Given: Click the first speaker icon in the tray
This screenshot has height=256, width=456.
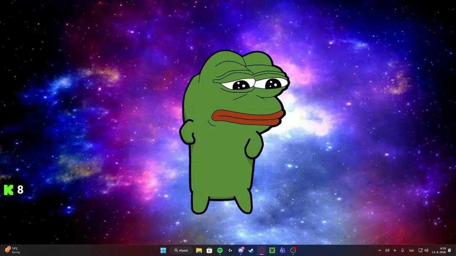Looking at the screenshot, I should [x=387, y=250].
